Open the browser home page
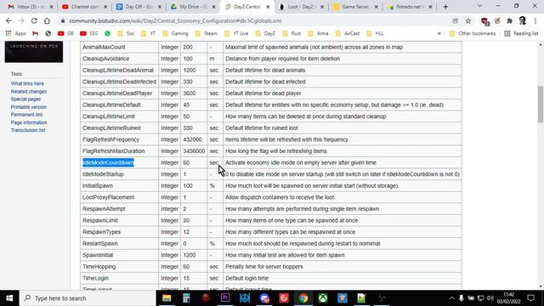This screenshot has height=306, width=544. point(47,20)
